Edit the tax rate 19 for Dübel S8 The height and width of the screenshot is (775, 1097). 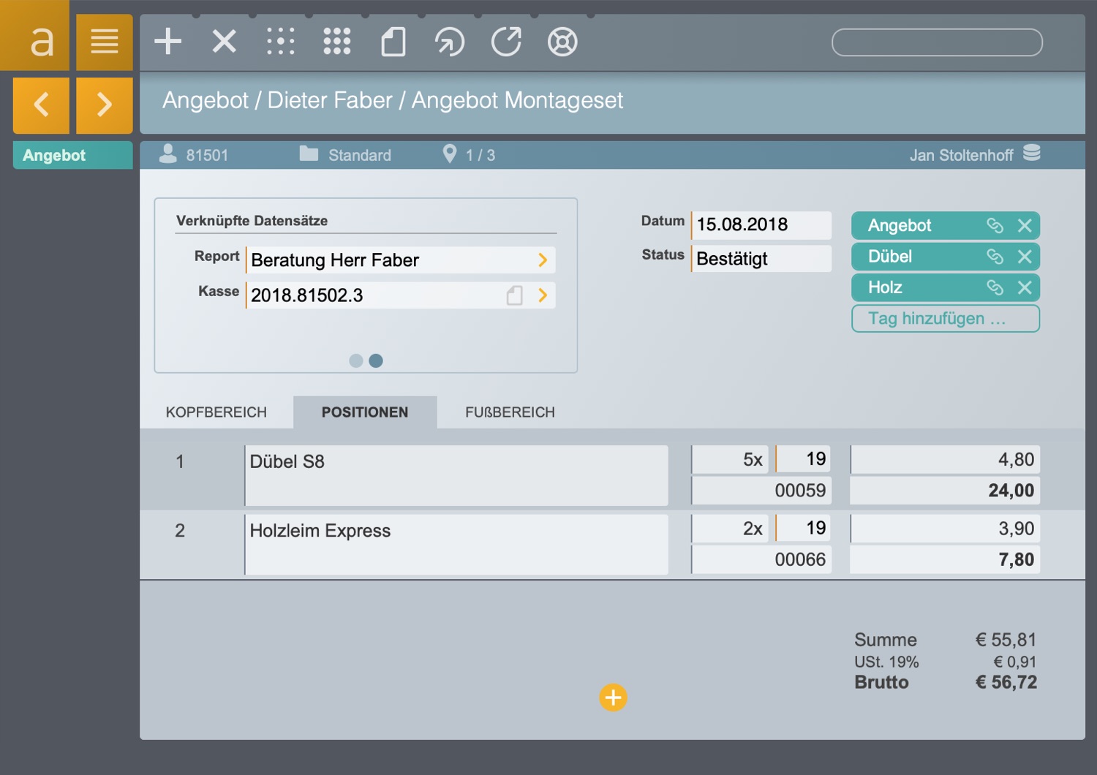pyautogui.click(x=803, y=459)
